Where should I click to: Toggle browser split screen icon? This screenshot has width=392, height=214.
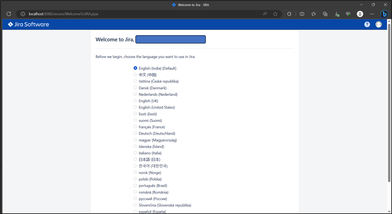click(302, 14)
